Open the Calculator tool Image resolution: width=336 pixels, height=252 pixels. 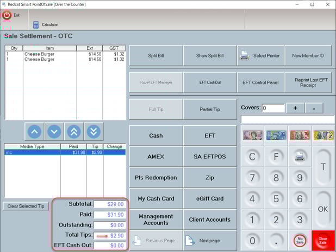tap(46, 24)
